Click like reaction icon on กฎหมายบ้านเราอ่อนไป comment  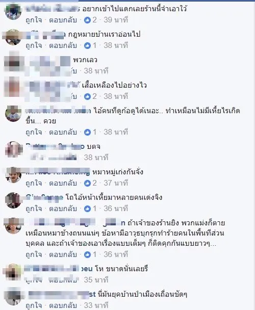[87, 45]
